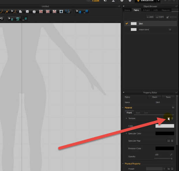Switch to the Fabric tab

136,10
